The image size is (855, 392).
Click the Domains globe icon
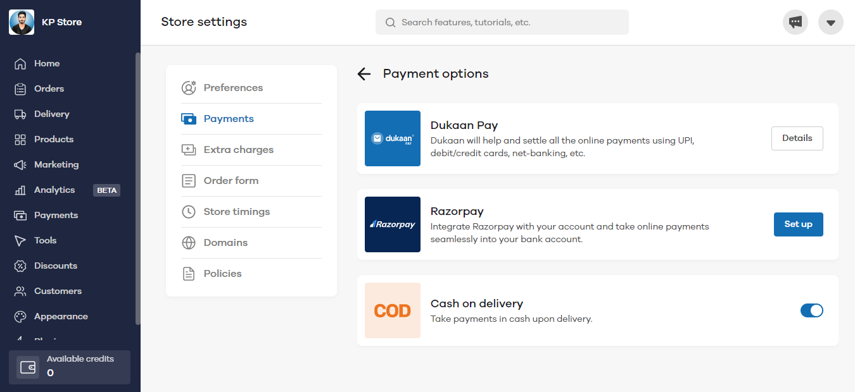coord(189,243)
